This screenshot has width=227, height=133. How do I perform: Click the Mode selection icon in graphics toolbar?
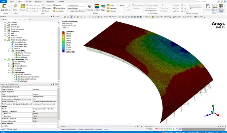(x=113, y=17)
